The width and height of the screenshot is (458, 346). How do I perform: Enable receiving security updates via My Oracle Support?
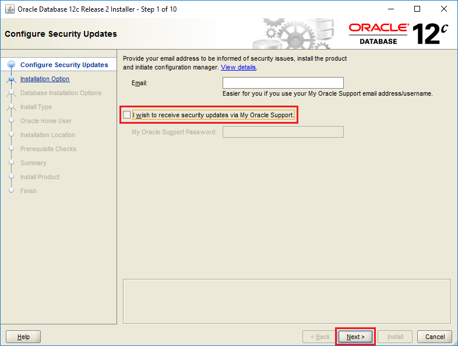pyautogui.click(x=127, y=115)
